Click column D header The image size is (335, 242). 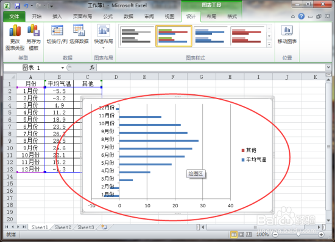click(116, 77)
